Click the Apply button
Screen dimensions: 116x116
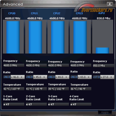click(105, 112)
